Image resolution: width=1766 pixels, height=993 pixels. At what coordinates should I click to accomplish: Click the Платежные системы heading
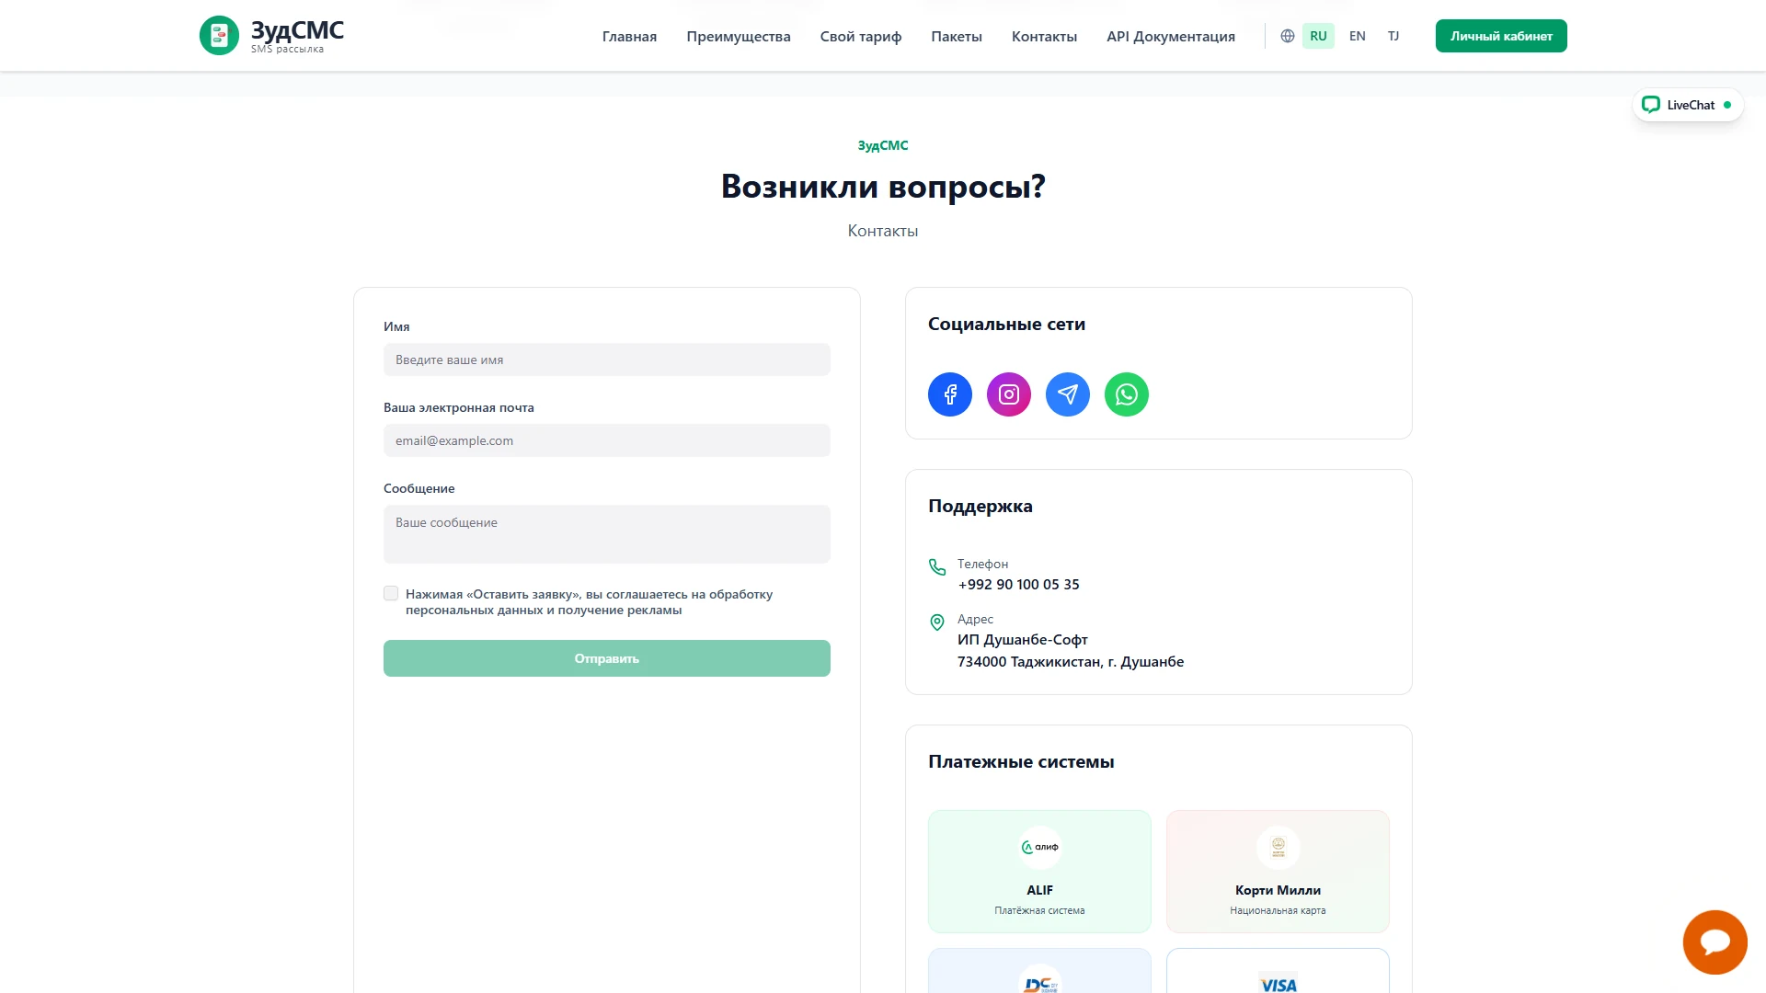coord(1021,761)
